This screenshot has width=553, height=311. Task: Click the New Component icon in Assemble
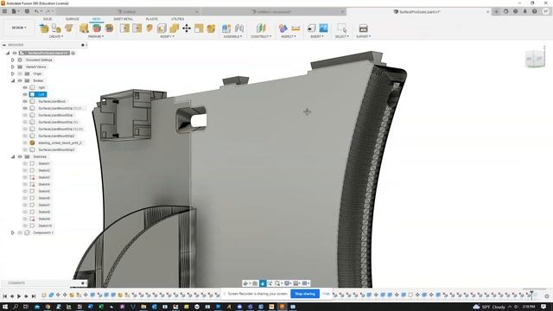point(226,29)
